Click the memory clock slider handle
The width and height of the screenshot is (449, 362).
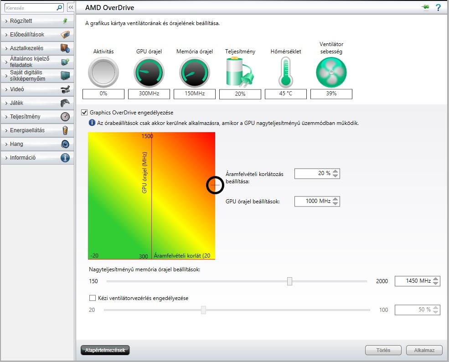289,281
